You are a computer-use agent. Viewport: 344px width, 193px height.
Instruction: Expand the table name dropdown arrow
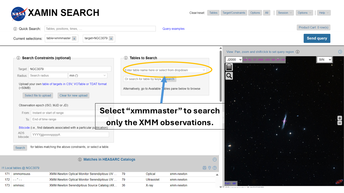pos(204,70)
